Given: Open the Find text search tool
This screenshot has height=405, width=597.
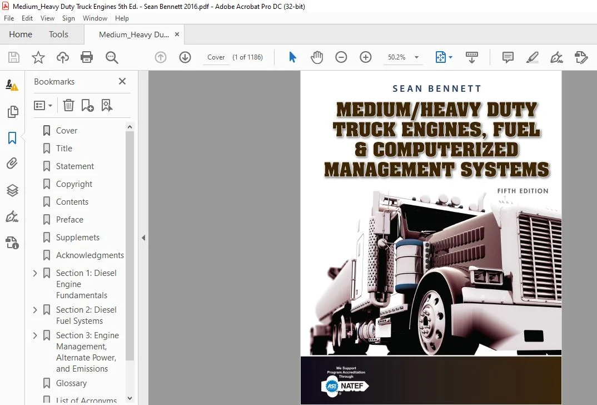Looking at the screenshot, I should pos(112,57).
